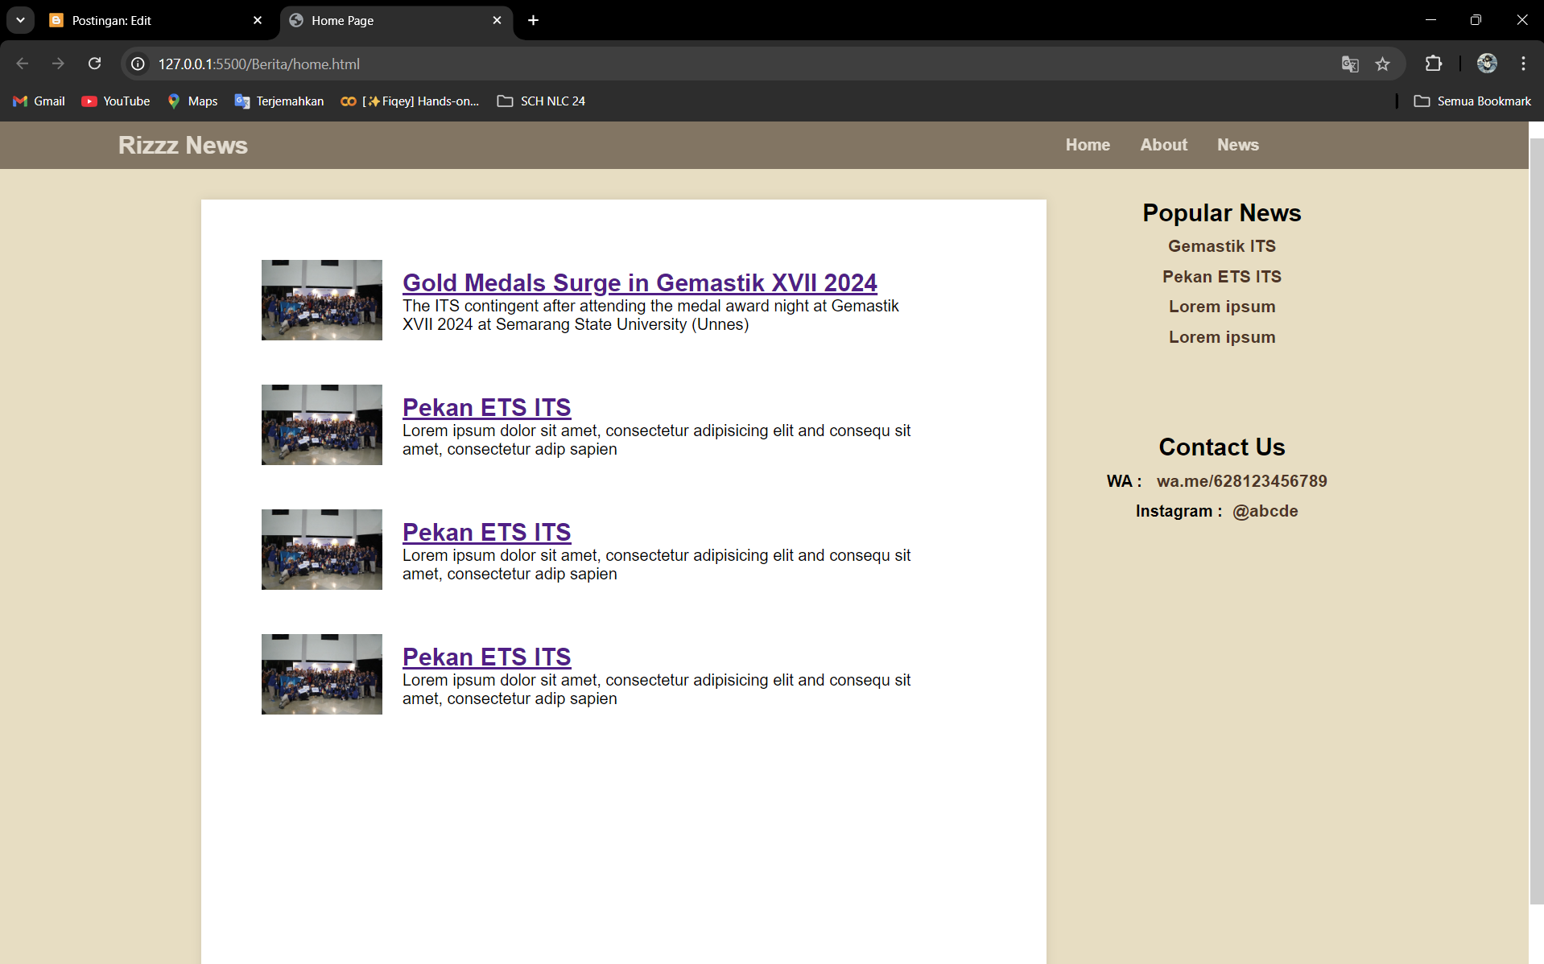Open second Lorem ipsum popular news link

click(1221, 337)
